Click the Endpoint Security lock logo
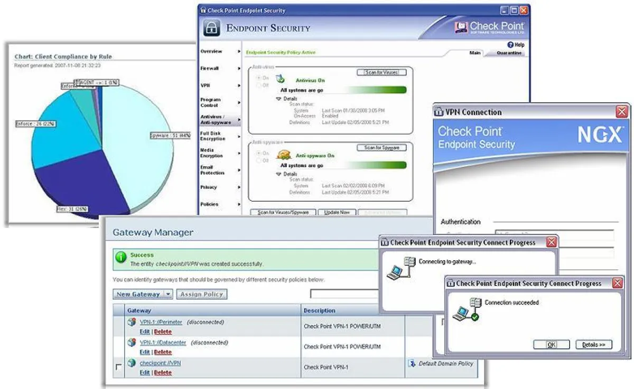The image size is (634, 389). coord(211,28)
